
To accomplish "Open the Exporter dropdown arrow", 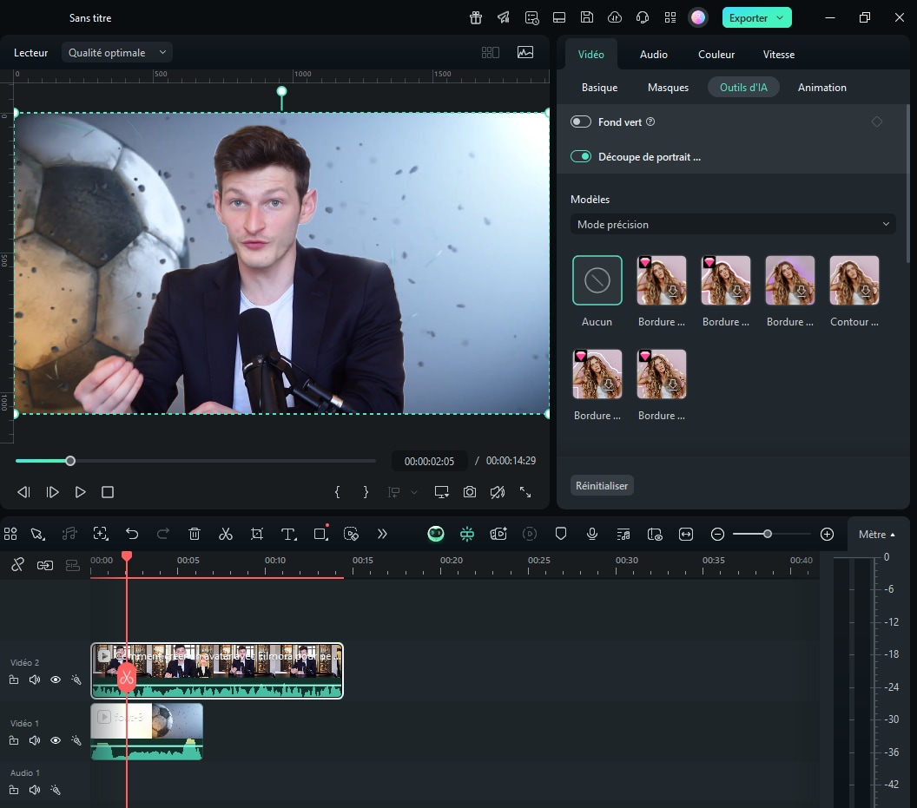I will 780,17.
